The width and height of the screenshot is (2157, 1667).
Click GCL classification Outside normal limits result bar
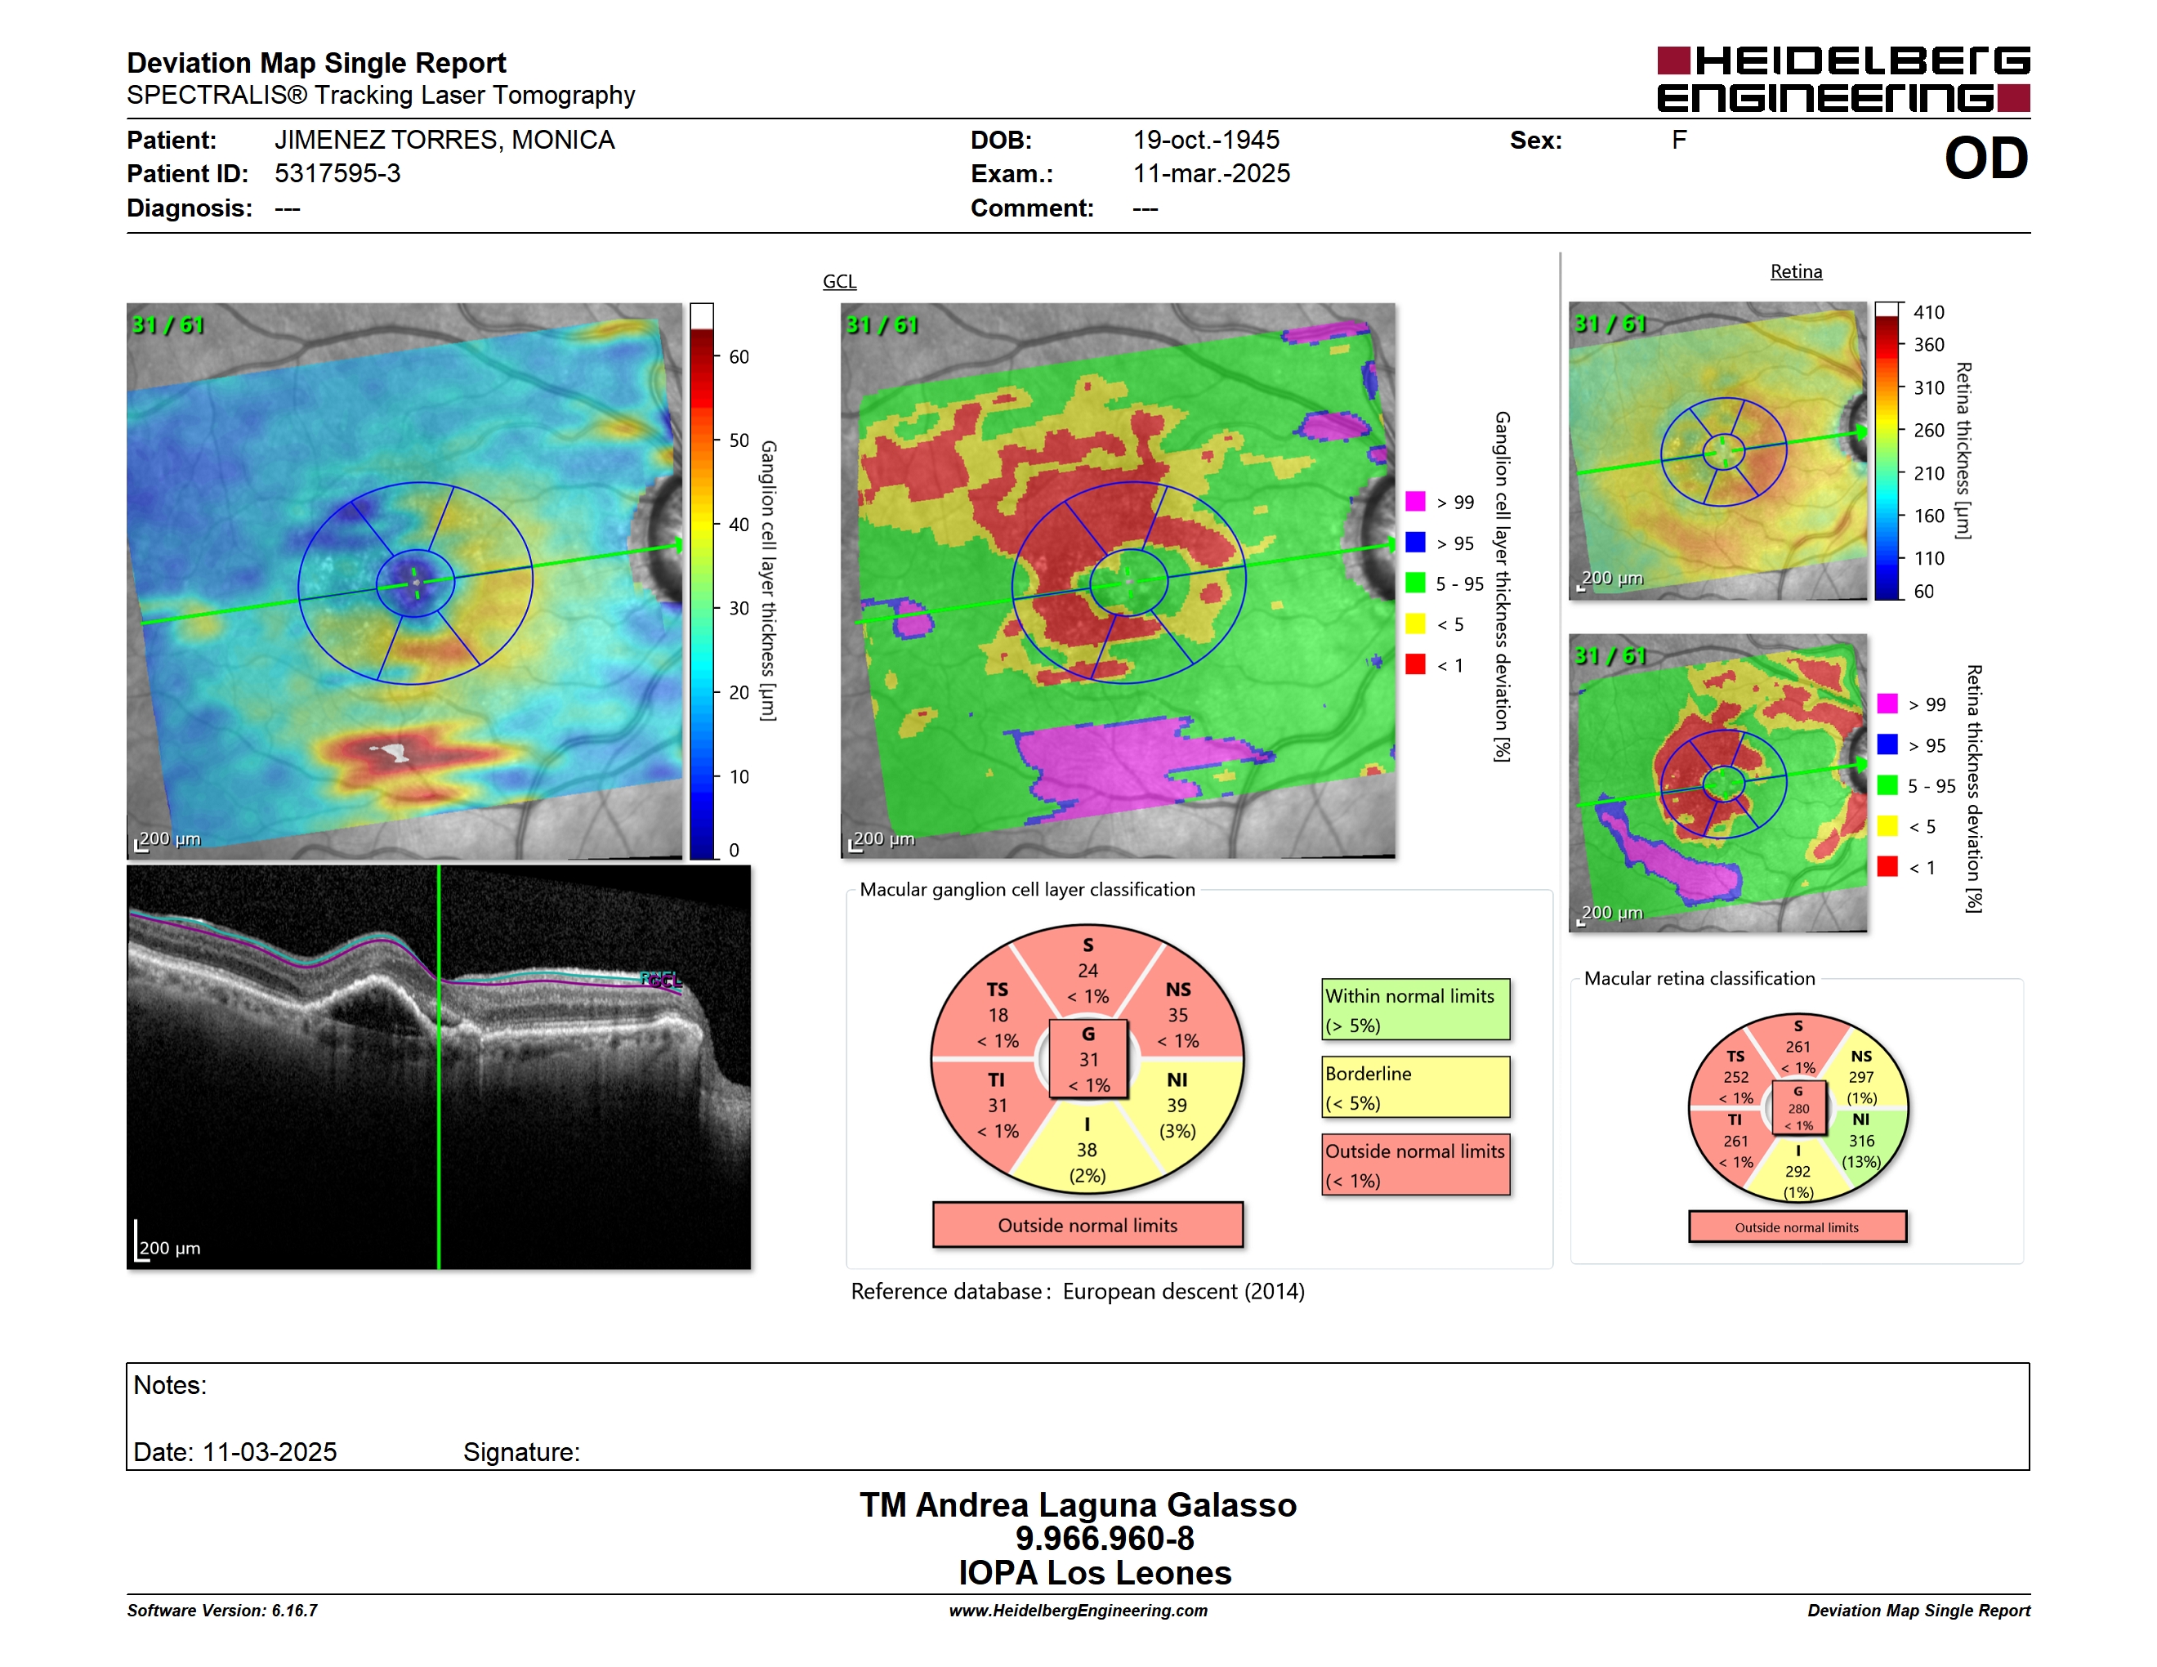(x=1087, y=1225)
